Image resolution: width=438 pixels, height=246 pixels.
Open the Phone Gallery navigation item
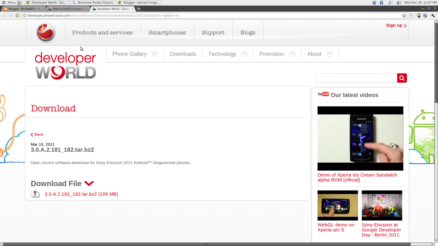[x=129, y=54]
